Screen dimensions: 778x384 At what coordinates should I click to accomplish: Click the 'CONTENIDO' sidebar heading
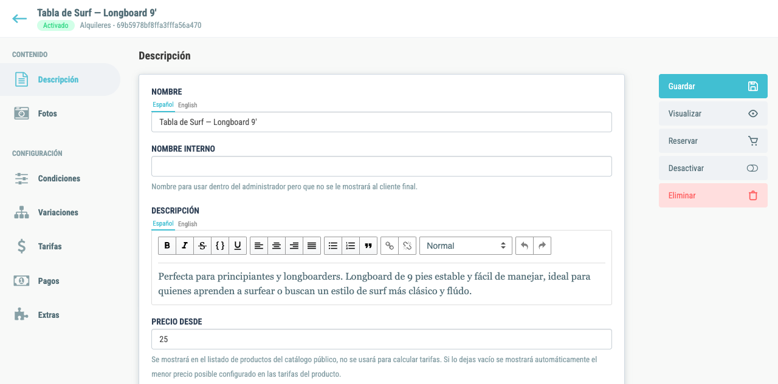pos(30,55)
